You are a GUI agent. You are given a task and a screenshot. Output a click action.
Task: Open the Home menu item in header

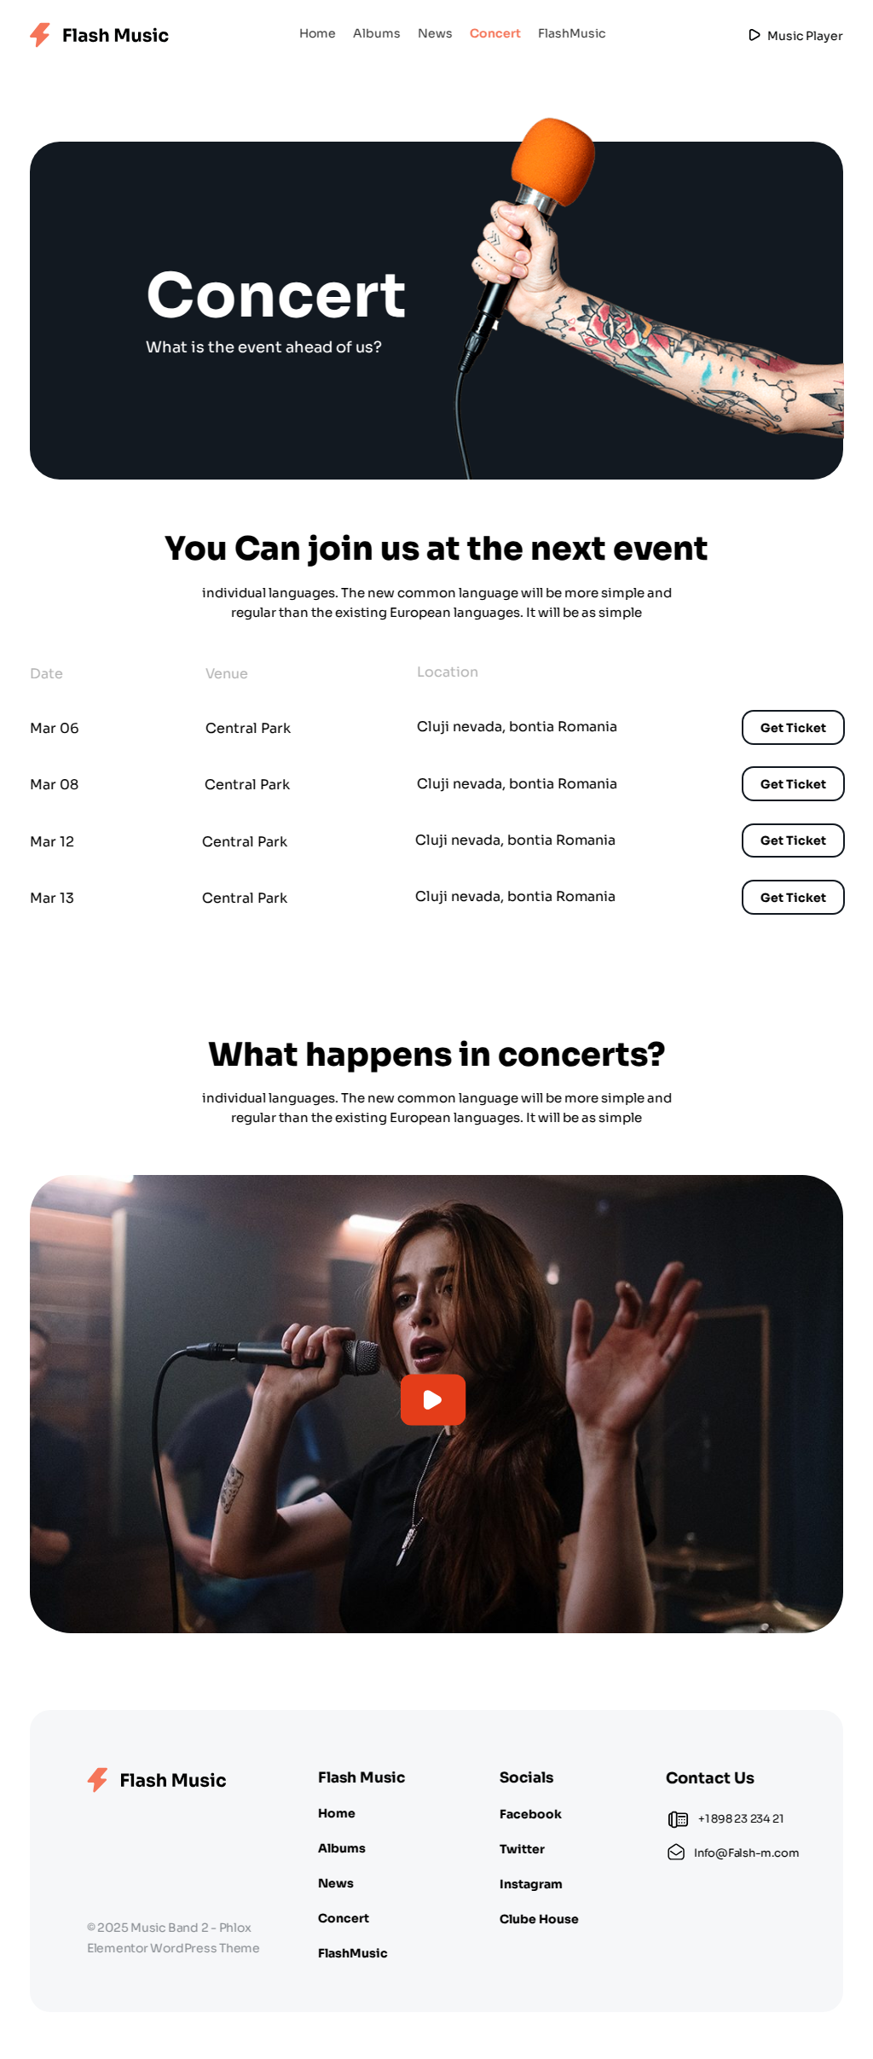pyautogui.click(x=317, y=33)
